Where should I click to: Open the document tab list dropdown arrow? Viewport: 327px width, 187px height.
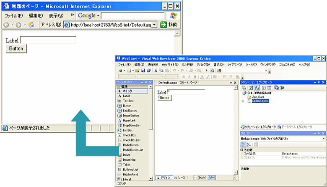(x=231, y=83)
